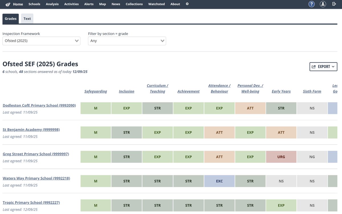This screenshot has width=342, height=214.
Task: Click Tropic Sixth Form NS cell
Action: [x=312, y=205]
